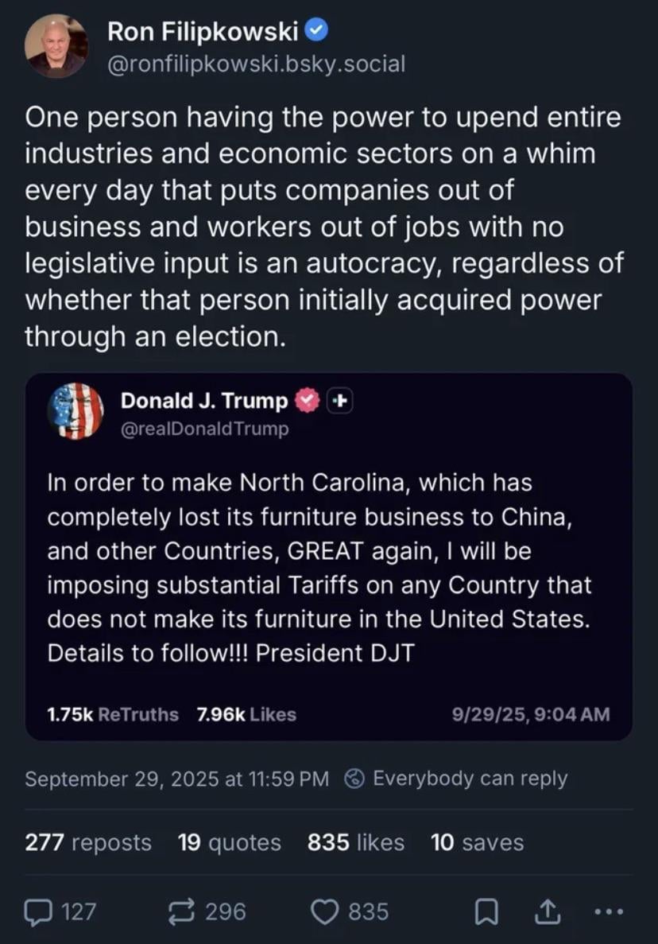The image size is (658, 944).
Task: Tap the plus badge beside Trump's name
Action: [339, 402]
